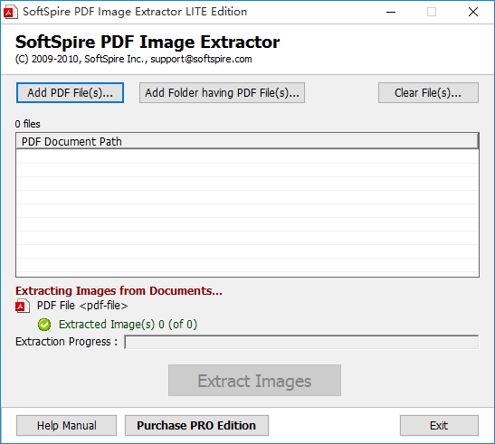Click the PDF Document Path column header
This screenshot has width=495, height=444.
[x=247, y=141]
